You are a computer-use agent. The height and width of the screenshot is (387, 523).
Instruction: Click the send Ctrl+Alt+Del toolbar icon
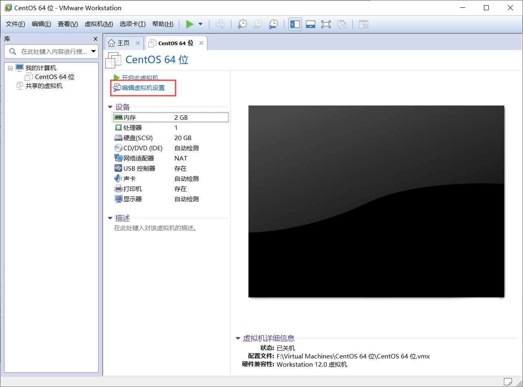220,24
